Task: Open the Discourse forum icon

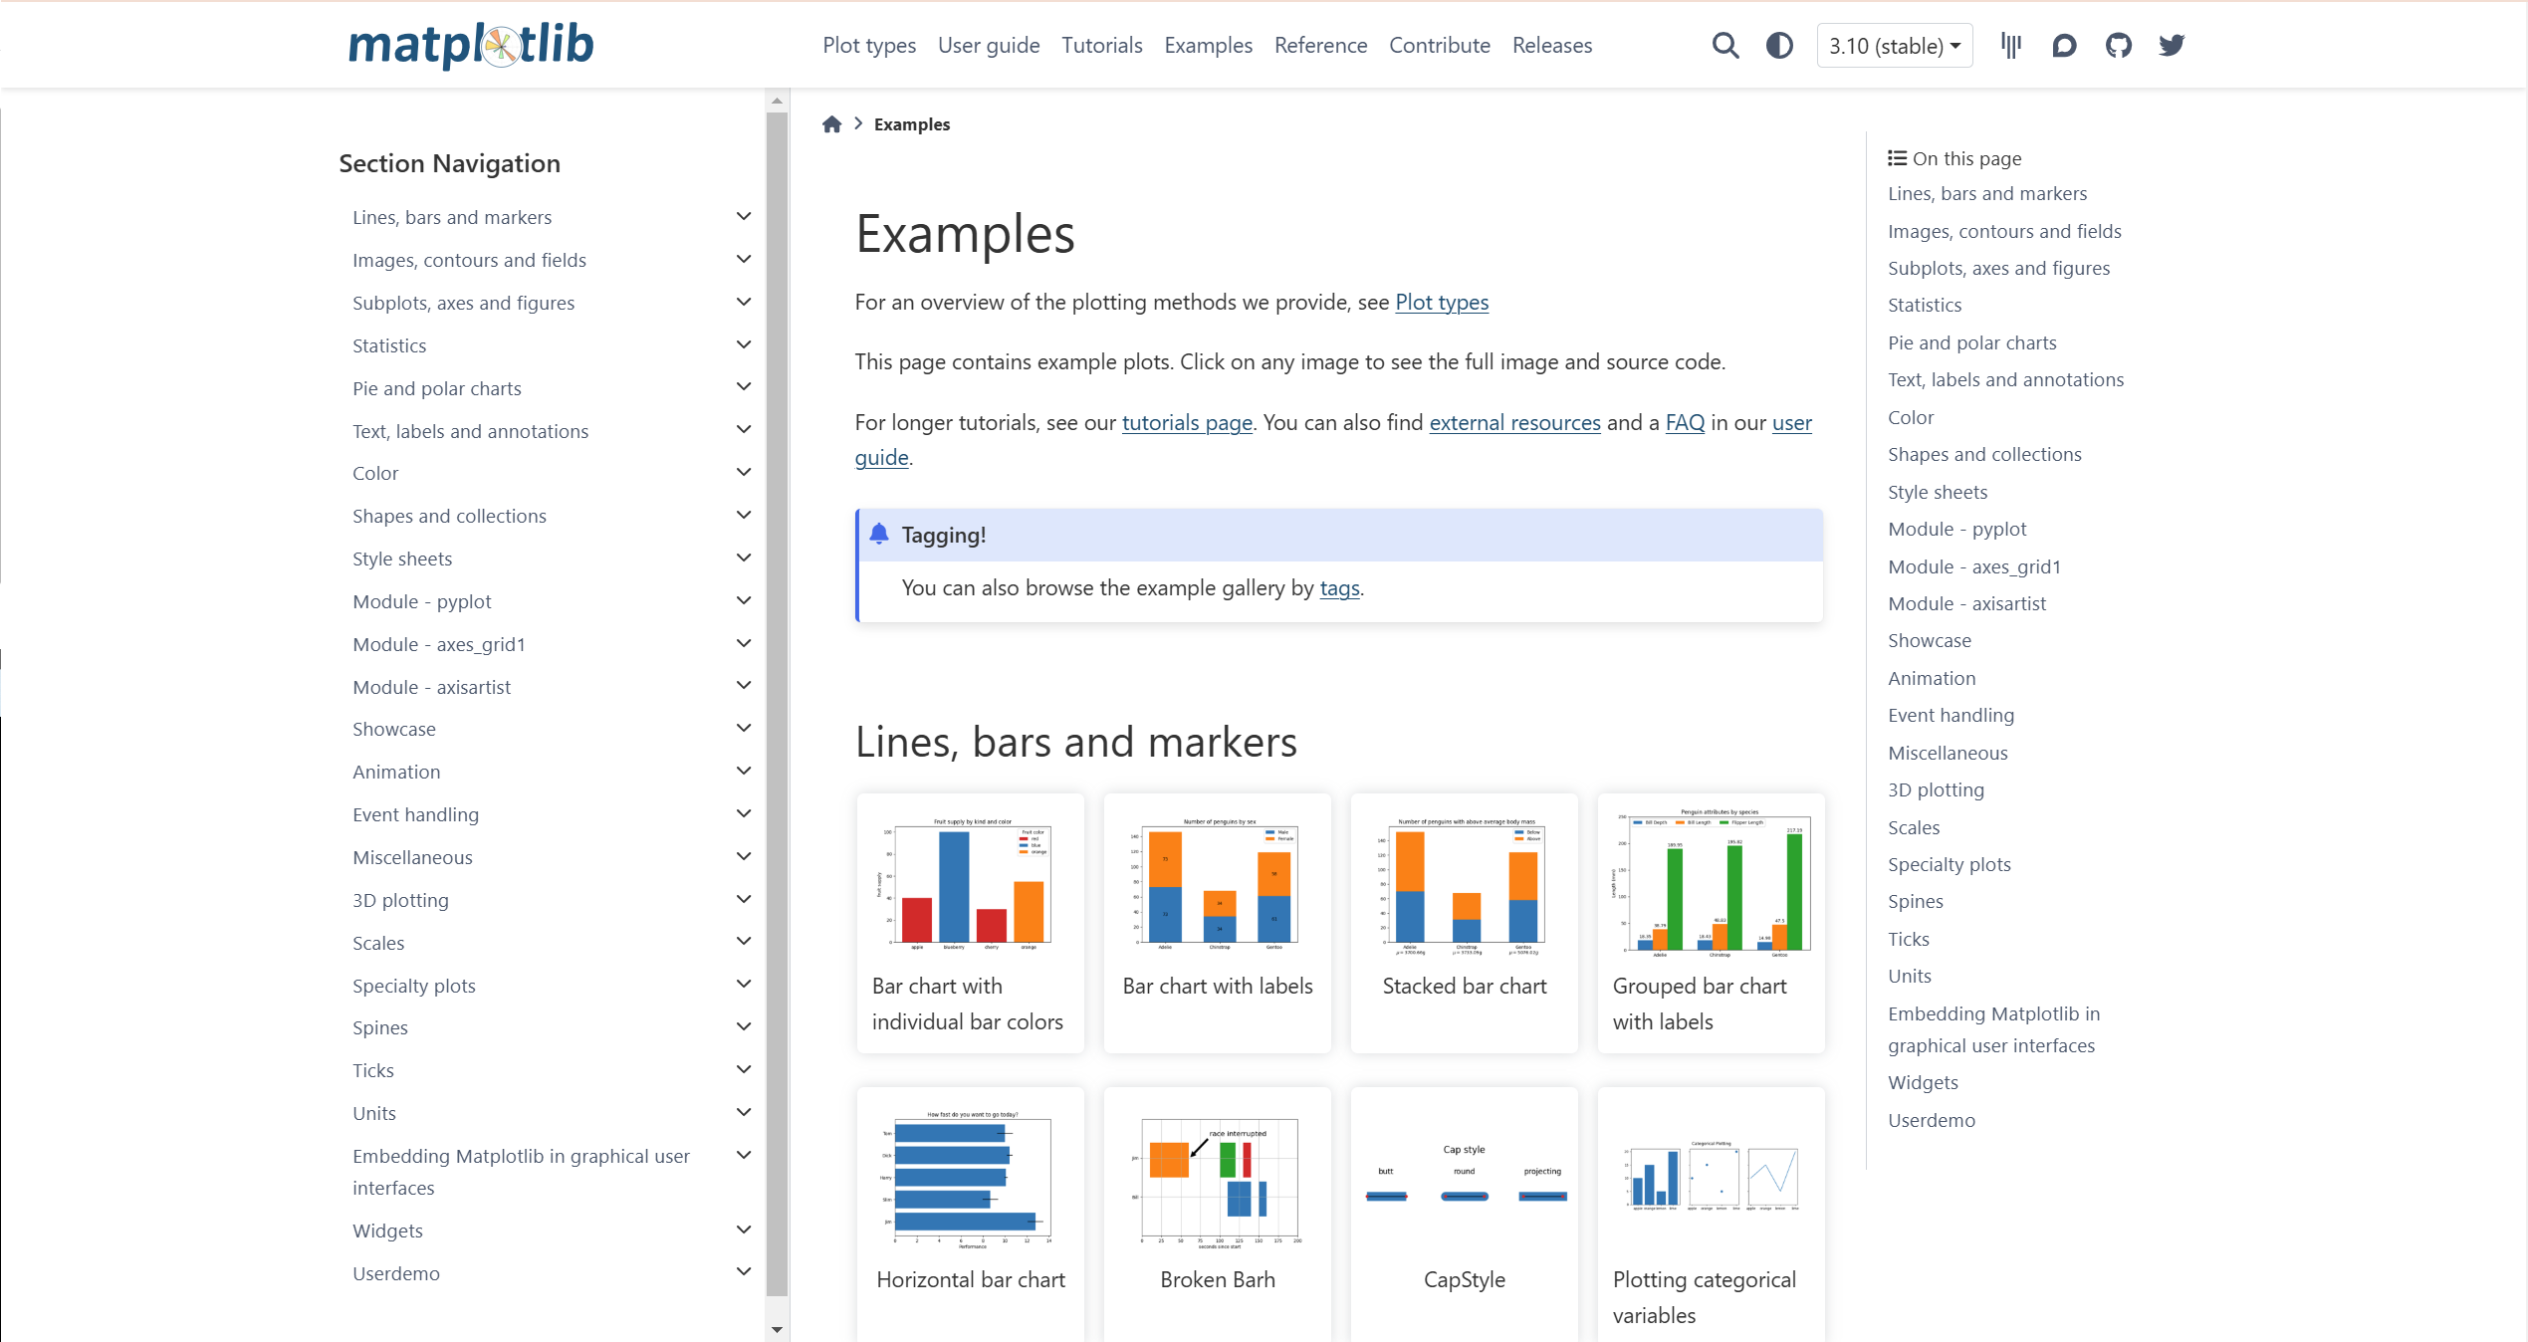Action: pos(2064,45)
